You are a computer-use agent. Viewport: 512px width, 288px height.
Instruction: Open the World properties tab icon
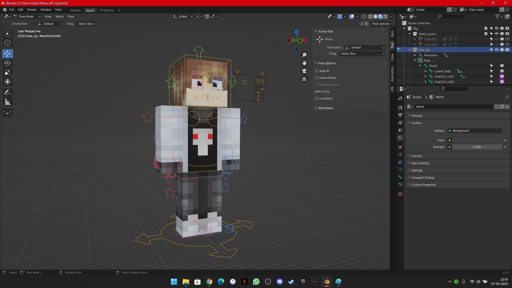pyautogui.click(x=400, y=138)
